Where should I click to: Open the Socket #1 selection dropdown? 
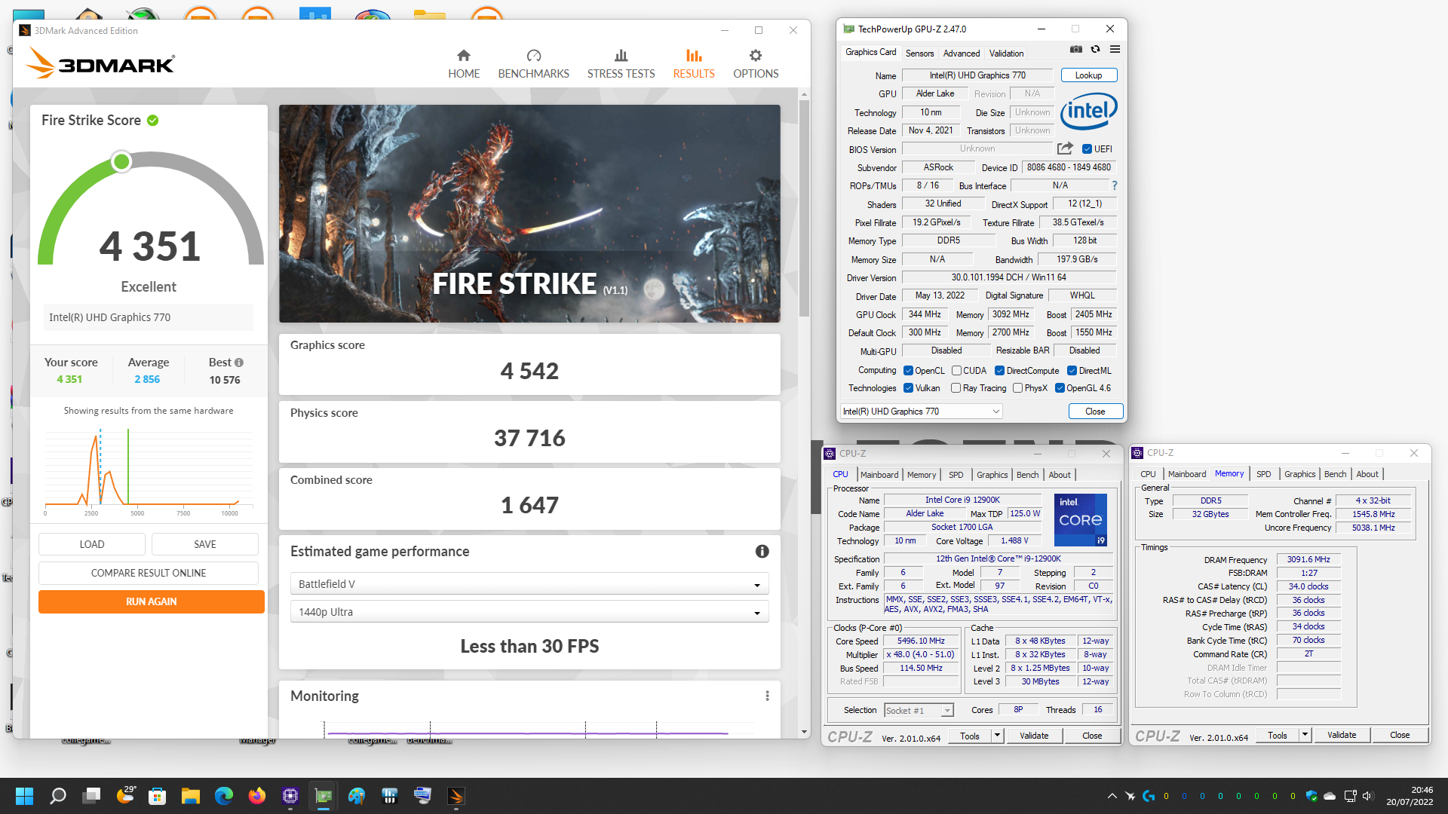(x=919, y=711)
